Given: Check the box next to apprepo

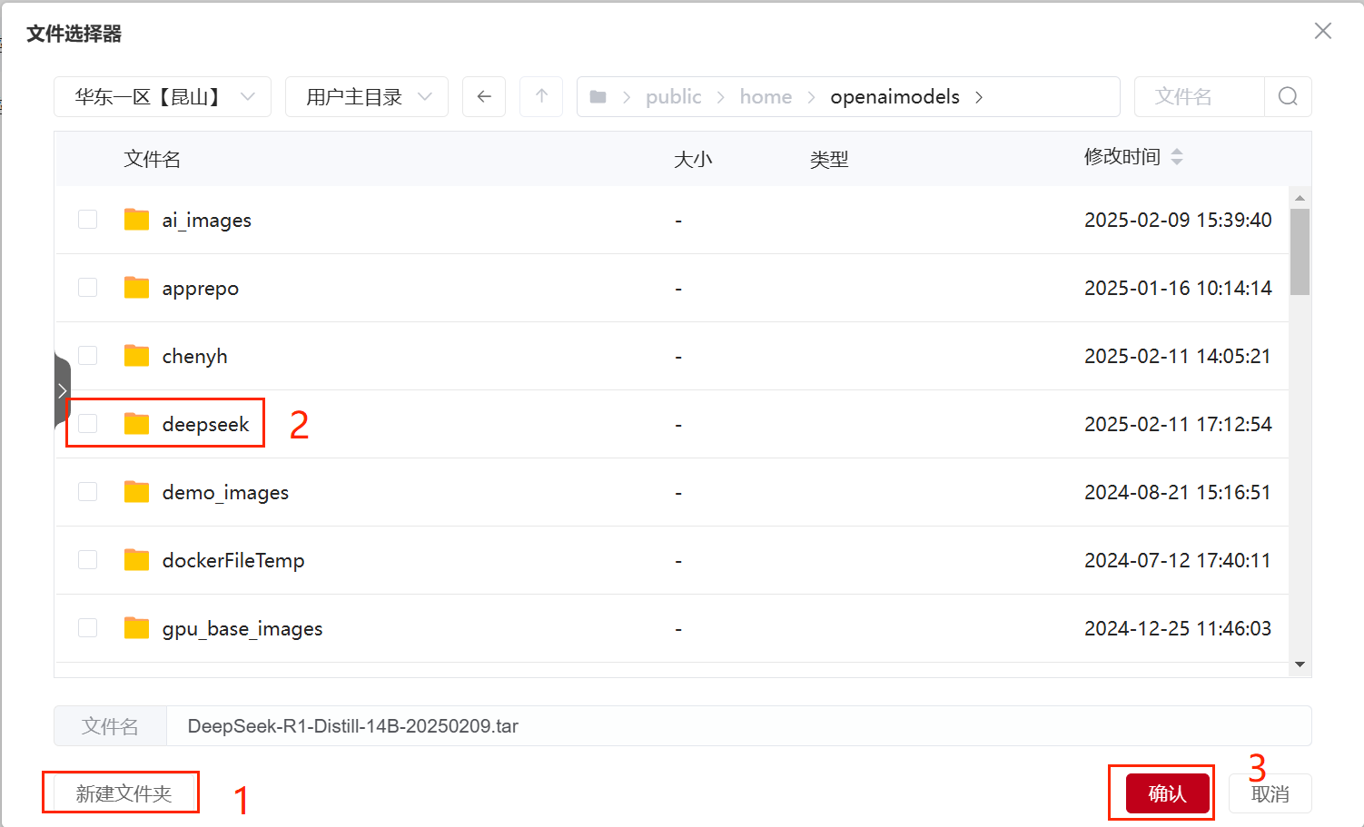Looking at the screenshot, I should click(88, 288).
